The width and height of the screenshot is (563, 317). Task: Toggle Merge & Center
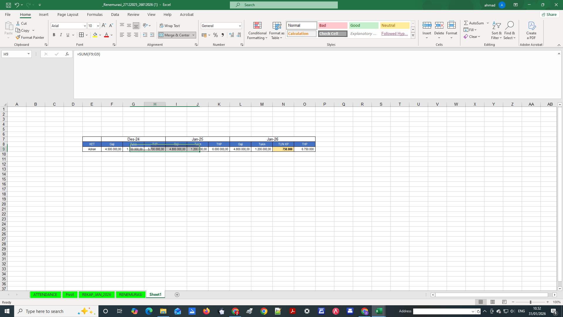tap(175, 35)
